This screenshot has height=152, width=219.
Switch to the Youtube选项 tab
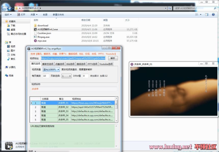click(x=106, y=64)
